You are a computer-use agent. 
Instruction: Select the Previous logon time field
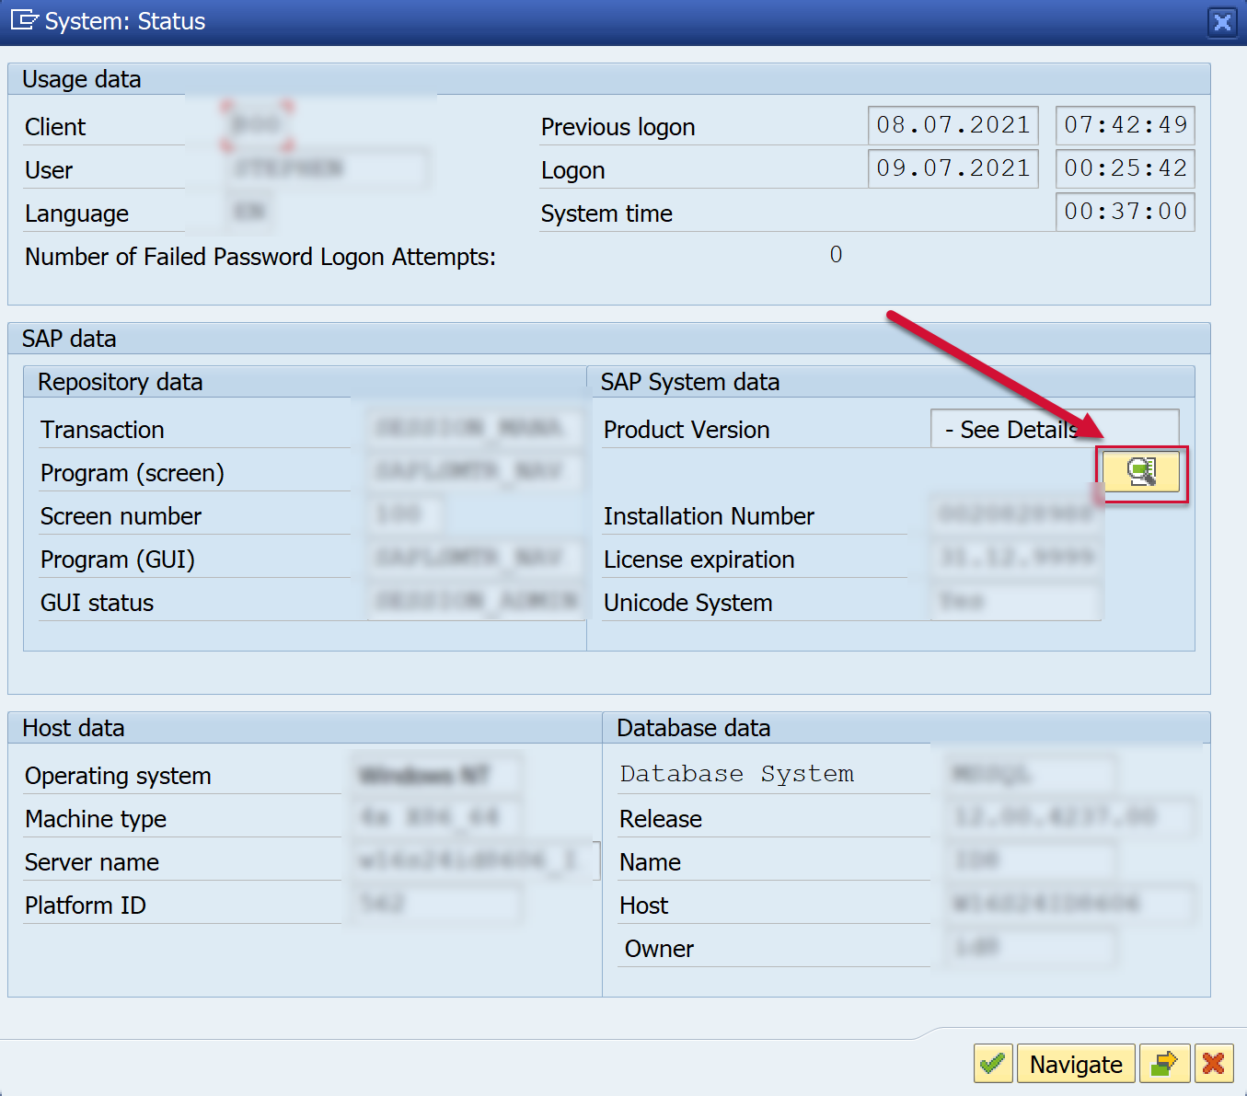pyautogui.click(x=1125, y=125)
